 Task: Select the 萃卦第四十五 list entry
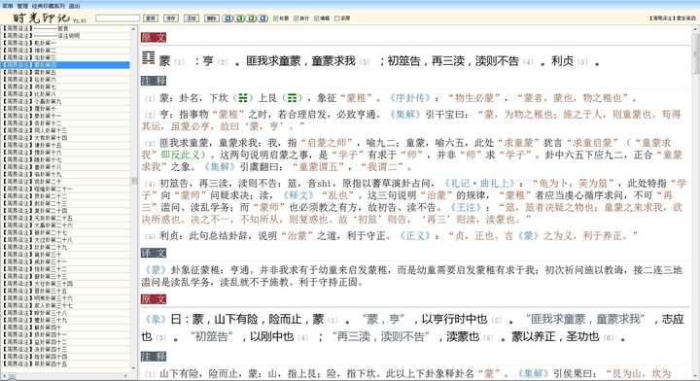(x=65, y=364)
